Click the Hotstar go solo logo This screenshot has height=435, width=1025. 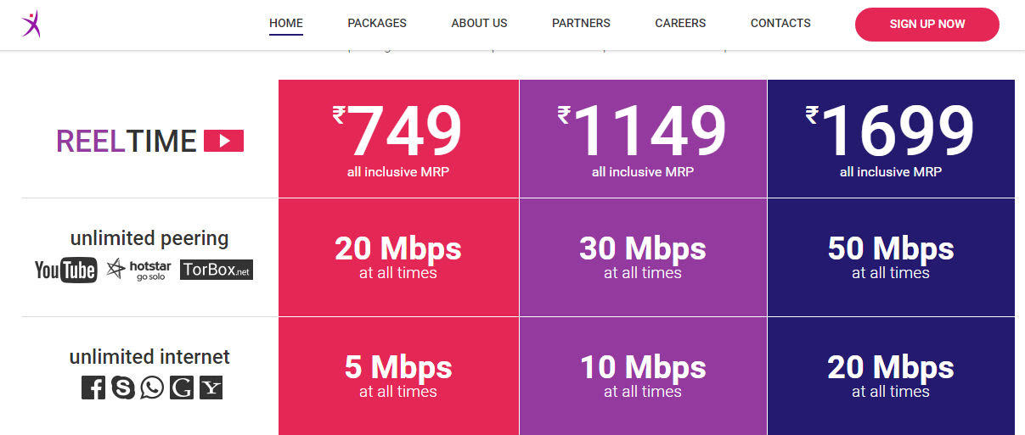pyautogui.click(x=139, y=270)
